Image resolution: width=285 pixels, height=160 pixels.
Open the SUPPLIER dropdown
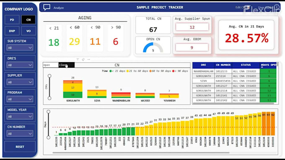coord(20,82)
